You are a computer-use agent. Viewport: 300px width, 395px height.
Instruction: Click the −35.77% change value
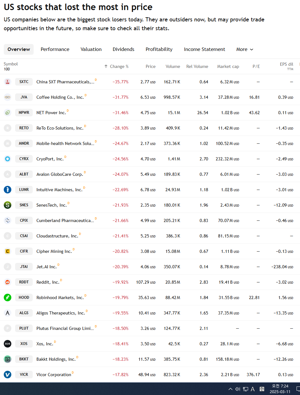click(x=120, y=82)
